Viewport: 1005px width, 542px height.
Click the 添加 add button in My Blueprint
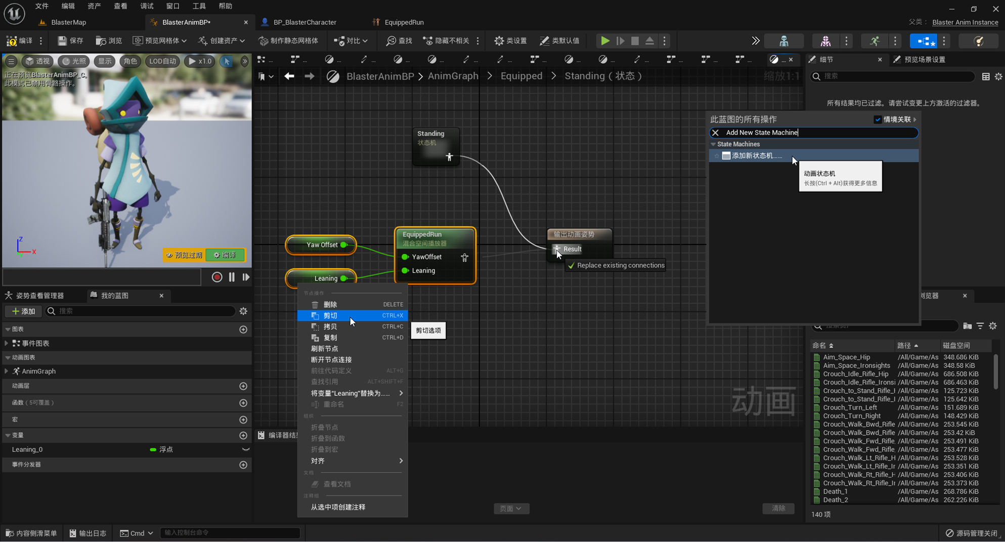point(23,311)
